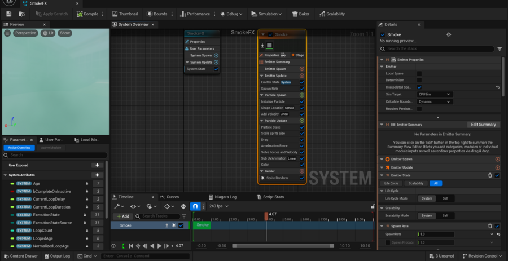Click the Add track button in the Timeline
Image resolution: width=508 pixels, height=261 pixels.
(x=123, y=216)
